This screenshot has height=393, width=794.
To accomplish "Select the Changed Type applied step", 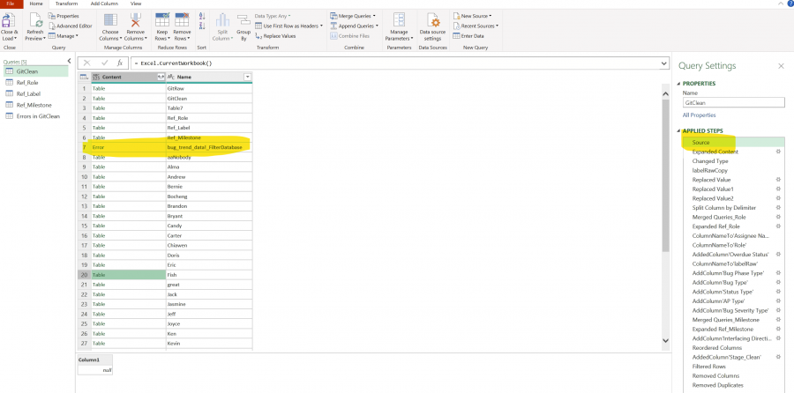I will point(710,161).
